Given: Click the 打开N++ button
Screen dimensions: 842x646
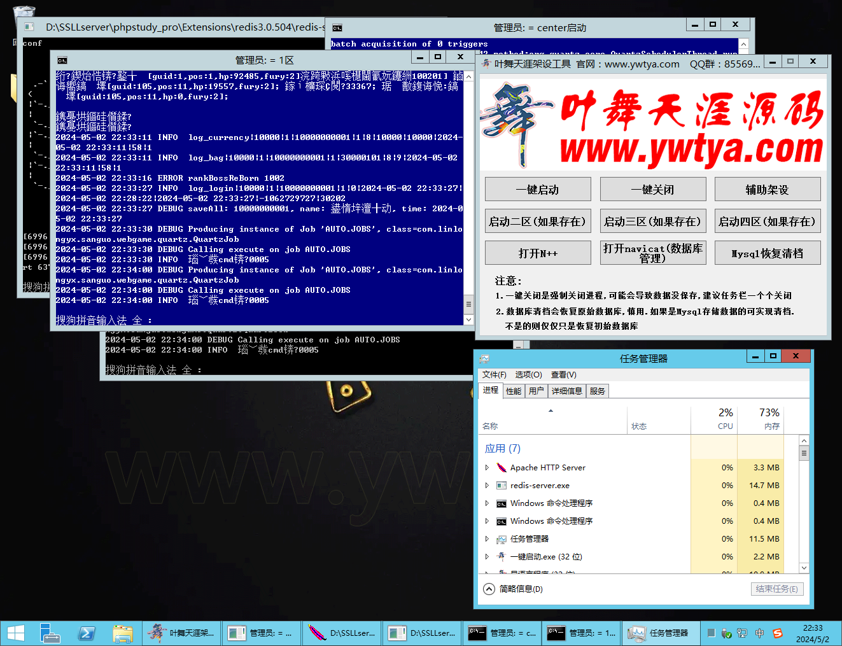Looking at the screenshot, I should [x=538, y=253].
